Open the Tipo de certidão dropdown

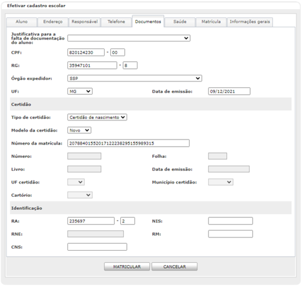tap(97, 117)
